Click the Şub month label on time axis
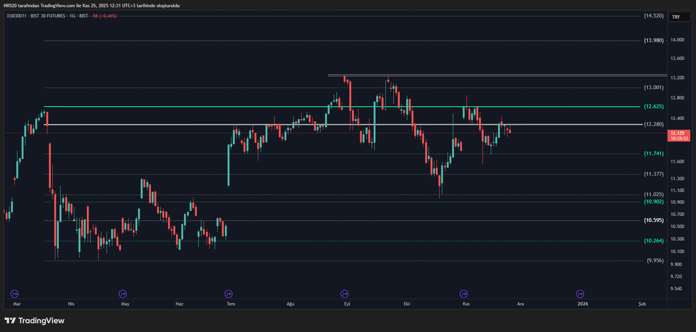This screenshot has height=332, width=696. (x=642, y=304)
